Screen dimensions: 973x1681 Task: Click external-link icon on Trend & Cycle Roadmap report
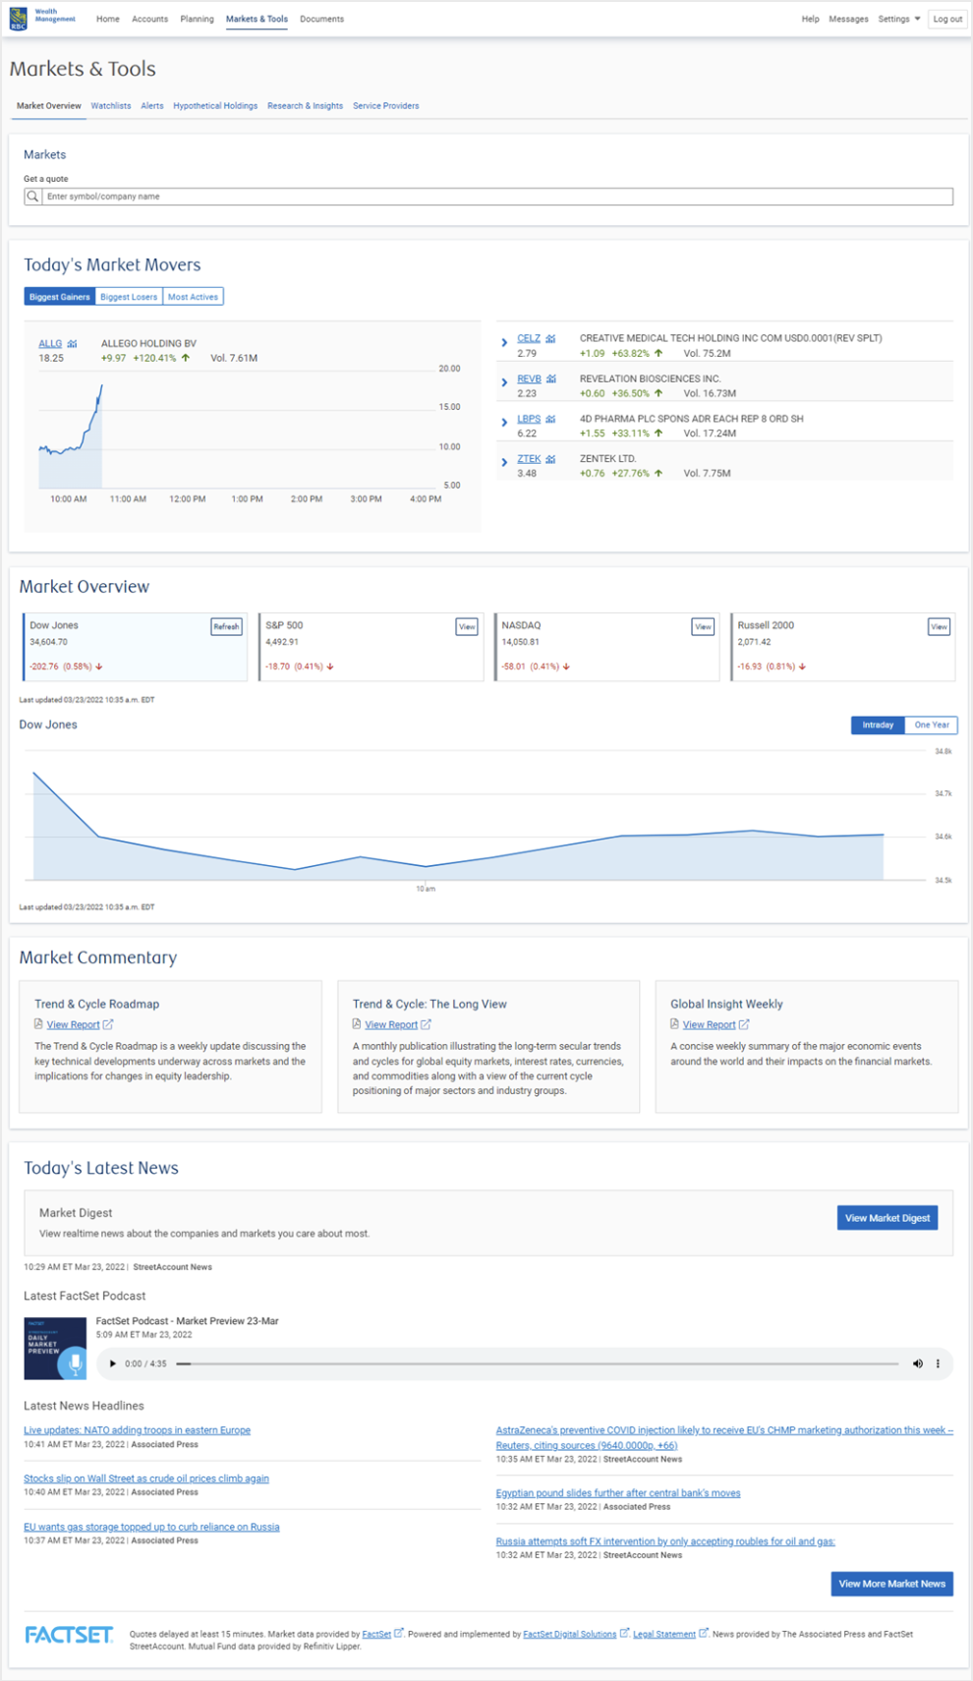[x=108, y=1024]
